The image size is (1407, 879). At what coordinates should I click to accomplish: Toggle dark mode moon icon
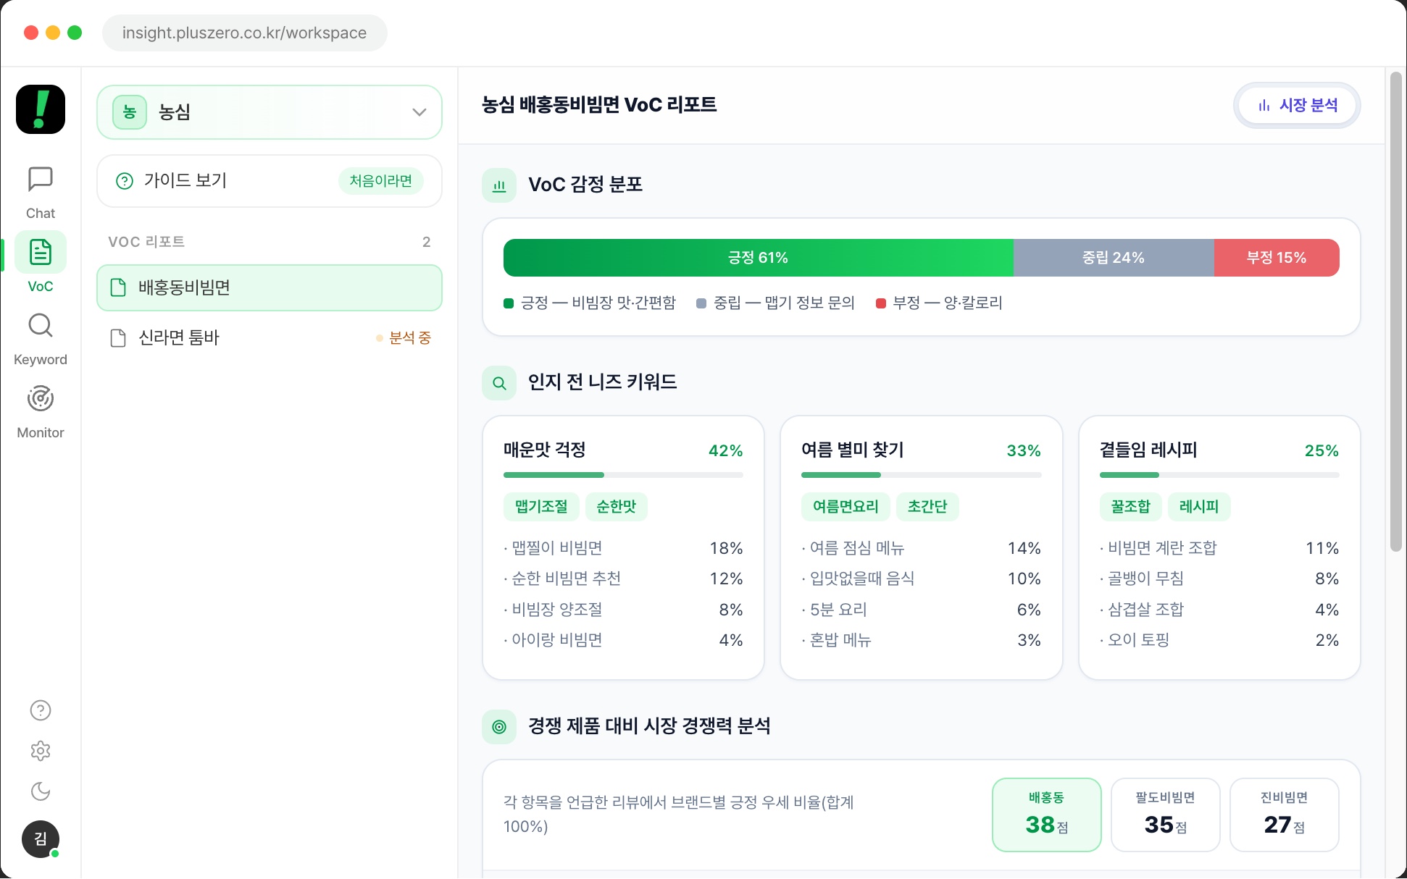41,791
